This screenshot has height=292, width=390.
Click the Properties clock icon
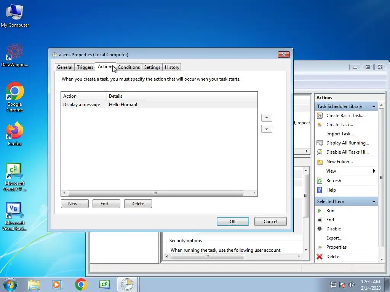coord(320,247)
